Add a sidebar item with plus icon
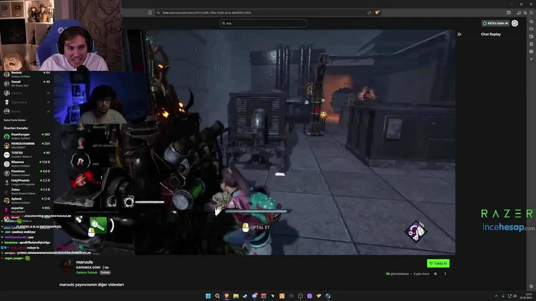The width and height of the screenshot is (536, 301). [531, 59]
